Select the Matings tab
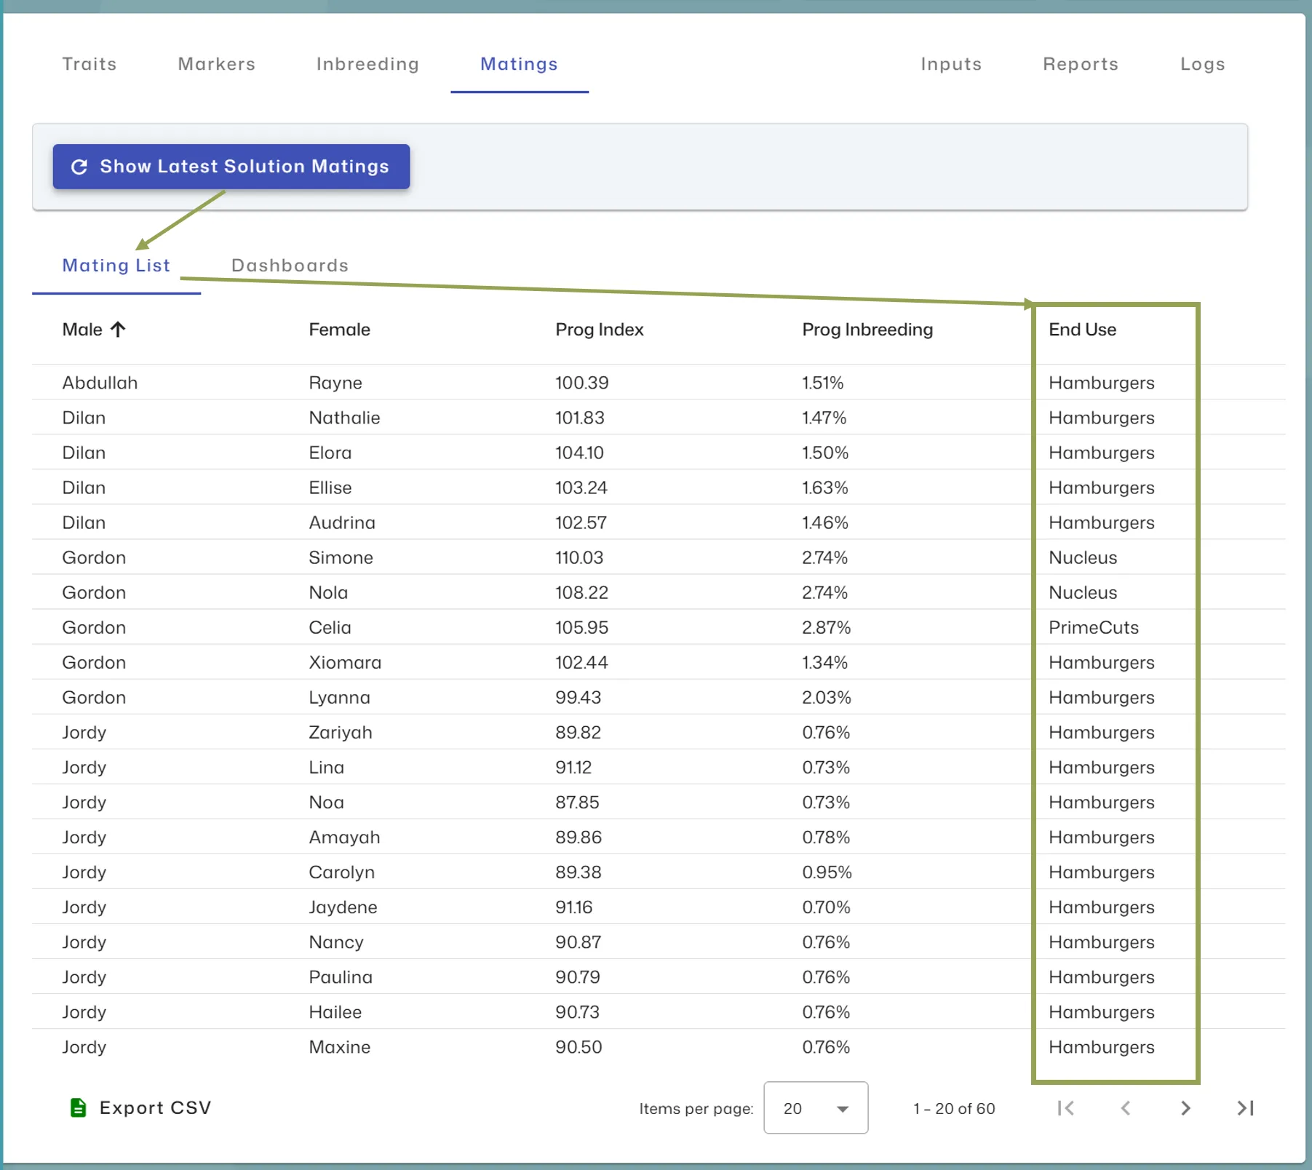1312x1170 pixels. [519, 64]
